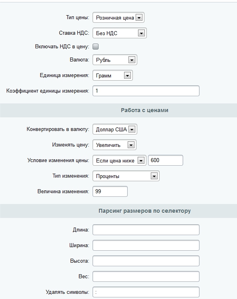Screen dimensions: 237x299
Task: Expand Единица измерения dropdown showing Грамм
Action: coord(113,75)
